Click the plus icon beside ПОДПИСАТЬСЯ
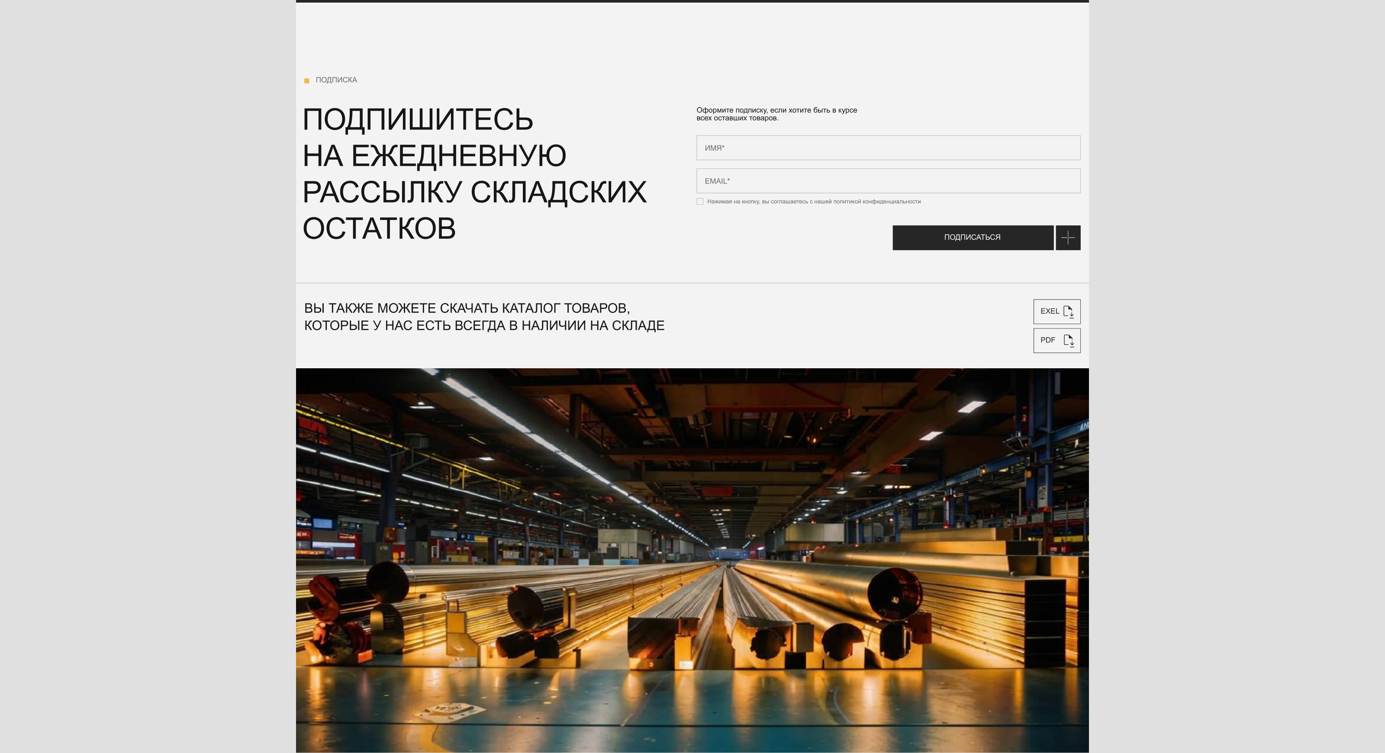The width and height of the screenshot is (1385, 753). tap(1068, 238)
